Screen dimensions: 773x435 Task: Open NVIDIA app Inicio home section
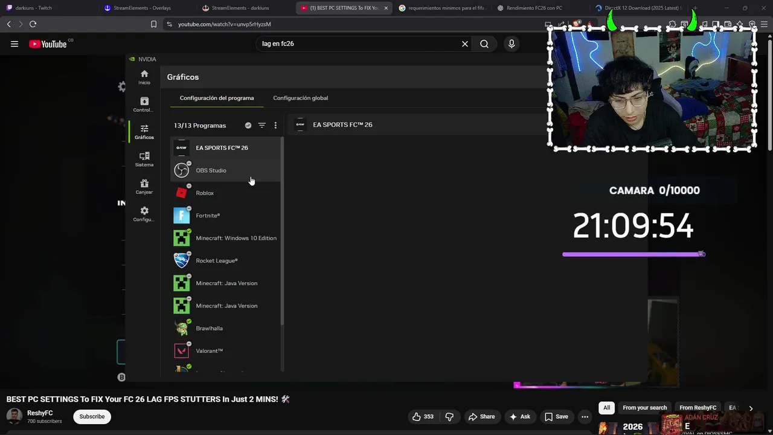click(x=144, y=77)
